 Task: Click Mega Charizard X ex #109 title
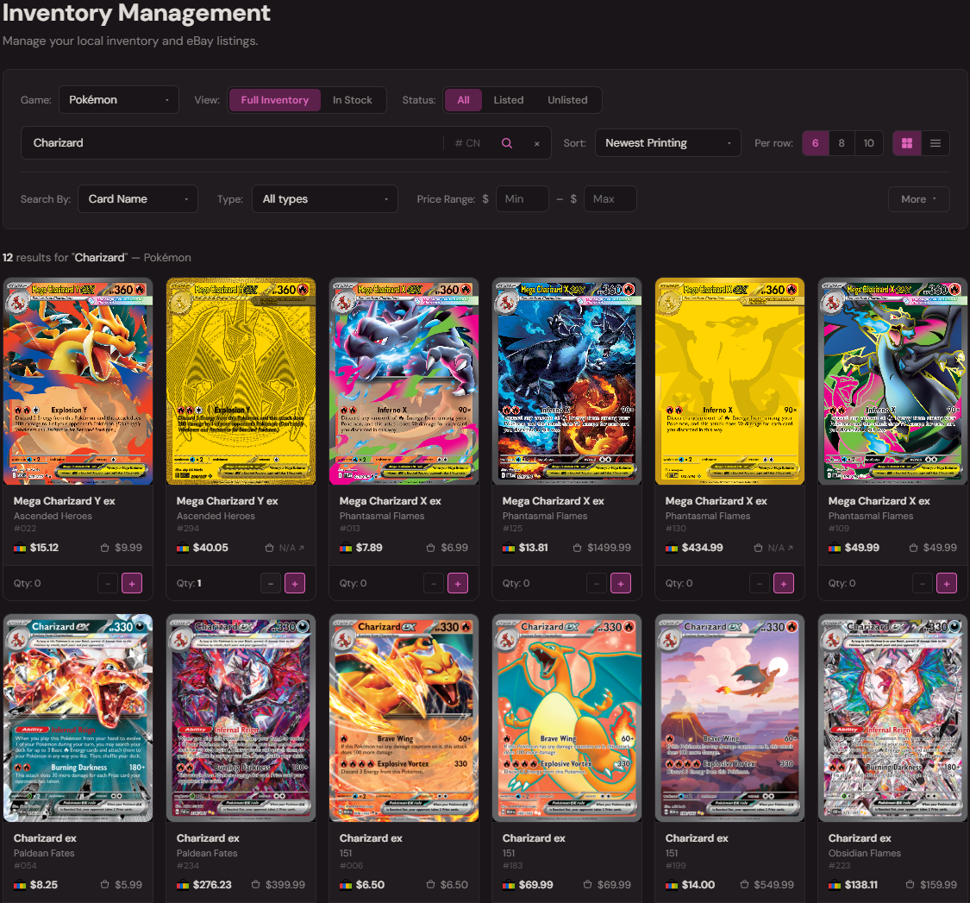879,501
